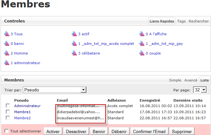The height and width of the screenshot is (135, 211).
Task: Open the Membre1 profile link
Action: [22, 112]
